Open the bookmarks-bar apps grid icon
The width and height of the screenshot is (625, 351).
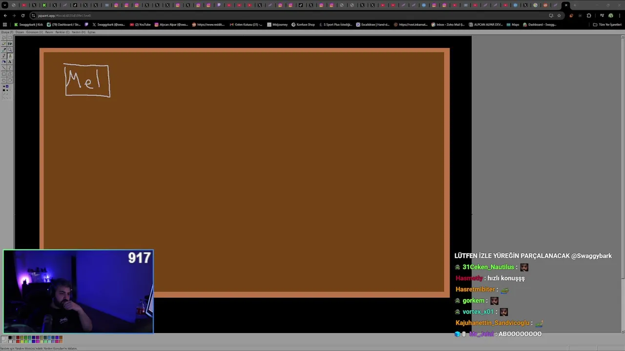5,24
